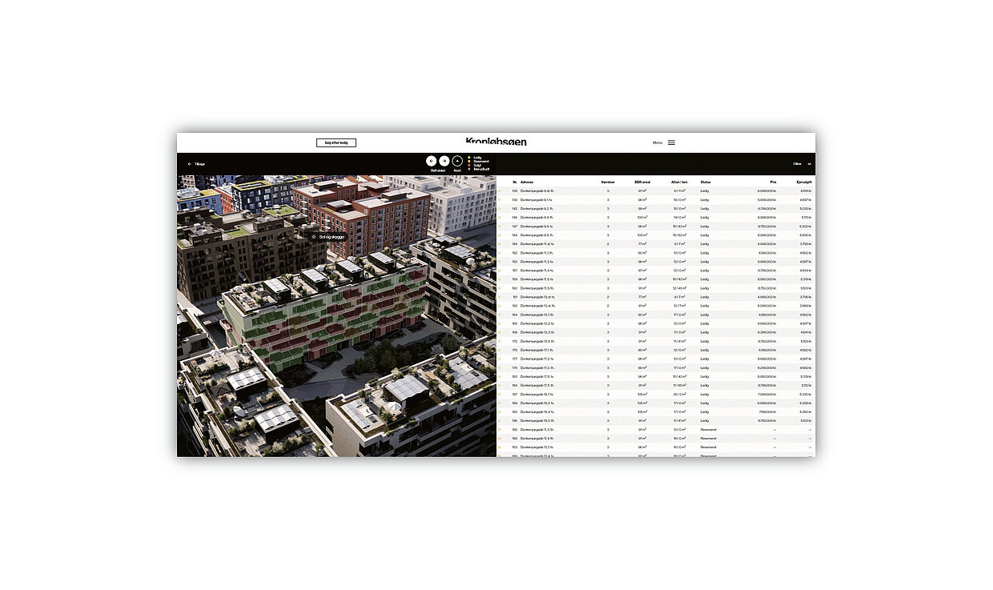Rotate view with the left arrow button
Image resolution: width=993 pixels, height=590 pixels.
[x=431, y=161]
